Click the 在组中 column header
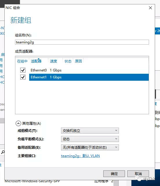The width and height of the screenshot is (160, 186). pyautogui.click(x=22, y=61)
